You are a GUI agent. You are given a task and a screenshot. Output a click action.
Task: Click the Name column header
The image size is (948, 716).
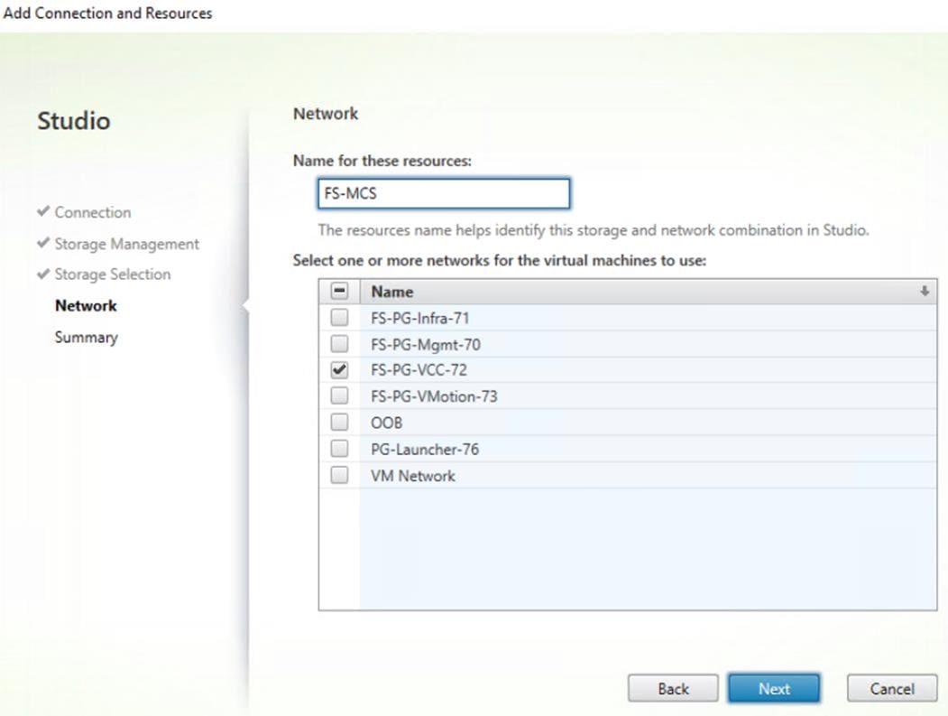click(649, 292)
